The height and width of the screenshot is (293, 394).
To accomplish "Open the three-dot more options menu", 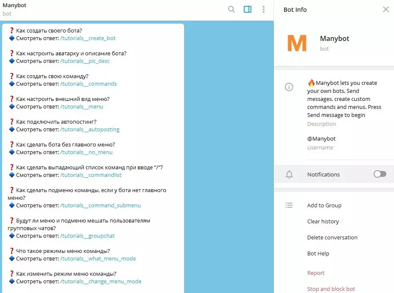I will click(263, 10).
